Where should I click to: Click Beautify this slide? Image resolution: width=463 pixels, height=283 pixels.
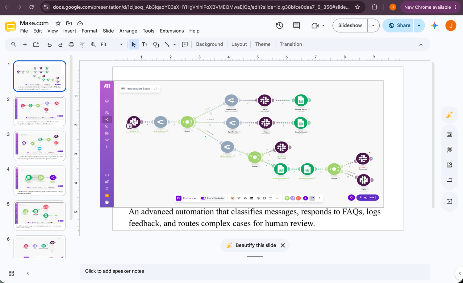[251, 245]
